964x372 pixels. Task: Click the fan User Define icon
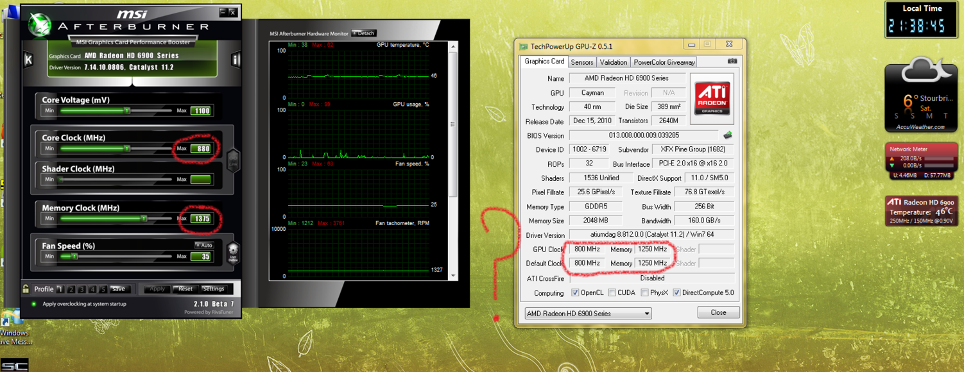coord(233,251)
